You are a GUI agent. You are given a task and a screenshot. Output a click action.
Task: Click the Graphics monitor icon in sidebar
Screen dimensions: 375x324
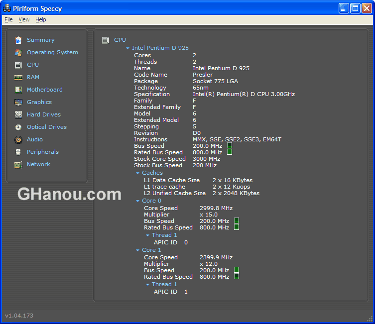click(x=18, y=102)
